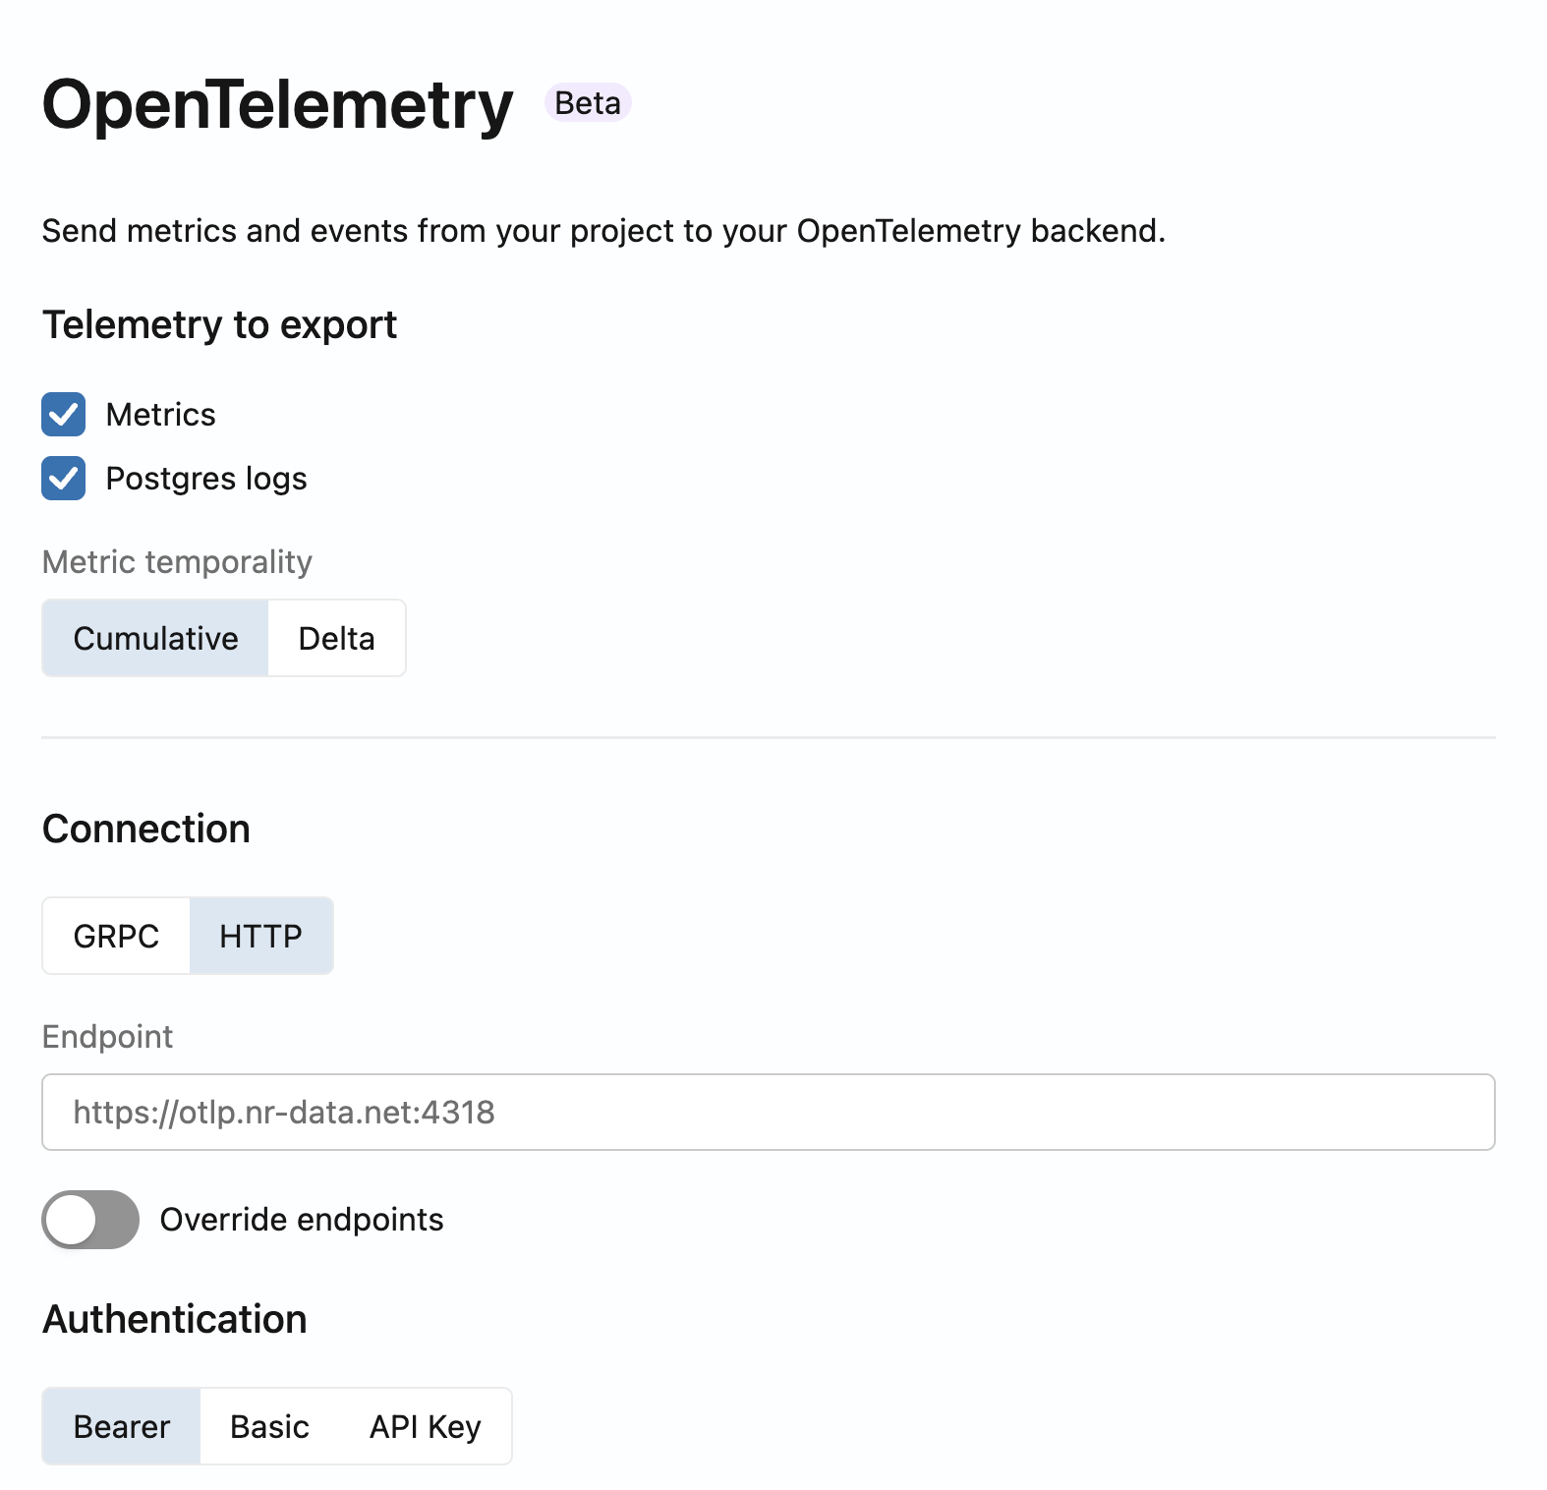Switch authentication to Basic
Screen dimensions: 1547x1490
click(269, 1426)
